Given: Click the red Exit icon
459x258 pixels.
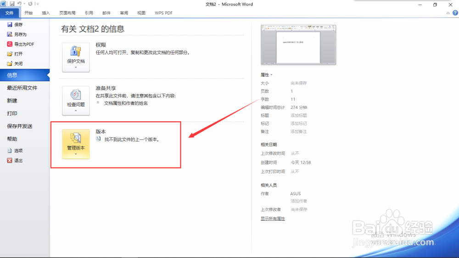Looking at the screenshot, I should (10, 160).
